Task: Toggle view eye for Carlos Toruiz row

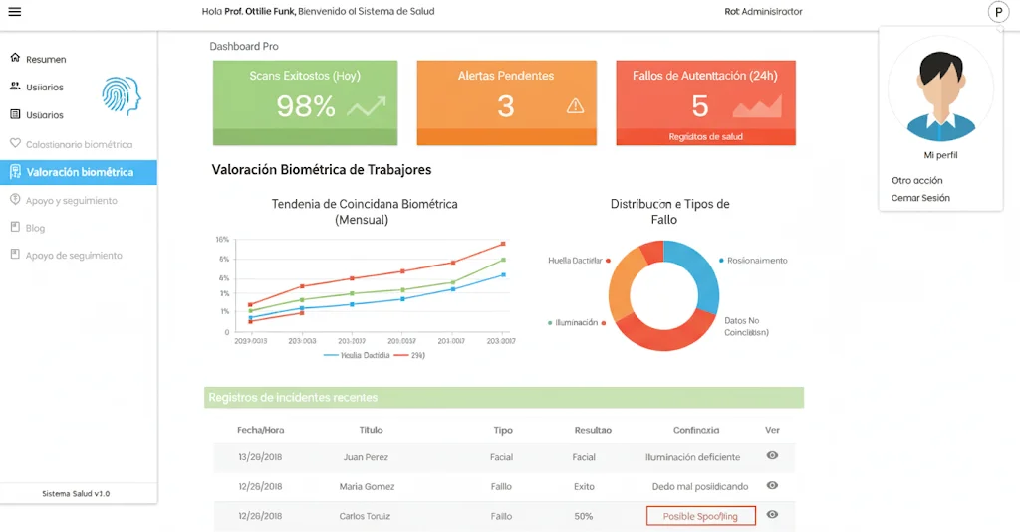Action: [772, 514]
